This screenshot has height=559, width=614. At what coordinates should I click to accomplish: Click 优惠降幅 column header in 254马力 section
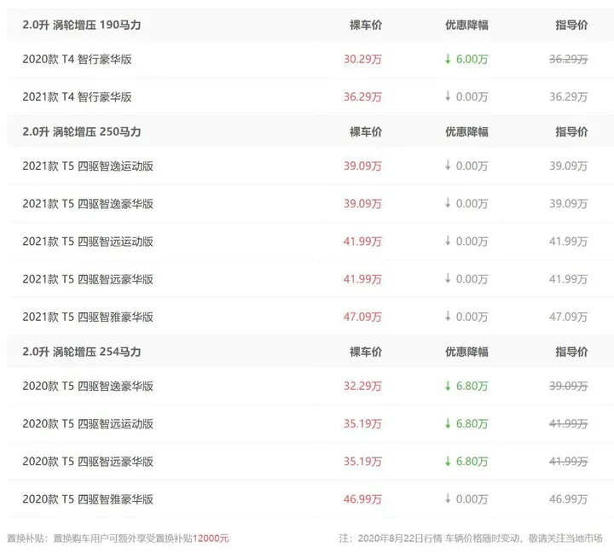(466, 352)
